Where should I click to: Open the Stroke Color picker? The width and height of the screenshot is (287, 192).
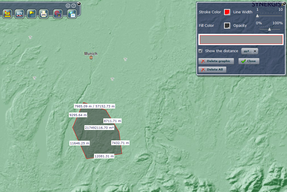(x=227, y=12)
